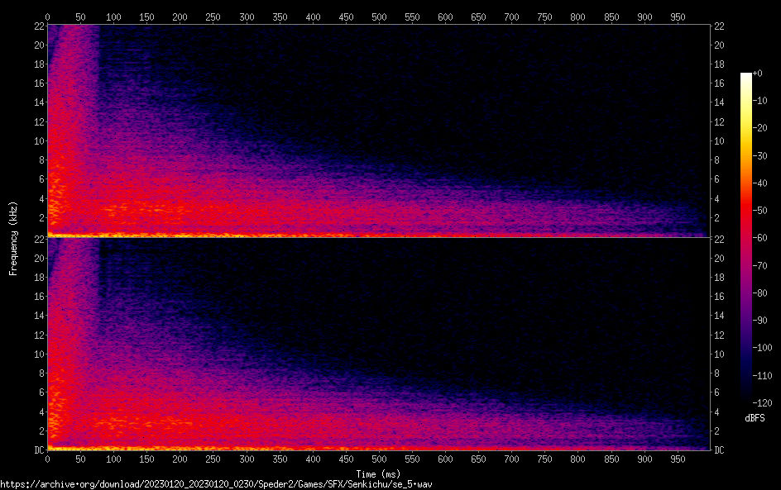
Task: Click the 750 ms label on top time axis
Action: click(544, 17)
